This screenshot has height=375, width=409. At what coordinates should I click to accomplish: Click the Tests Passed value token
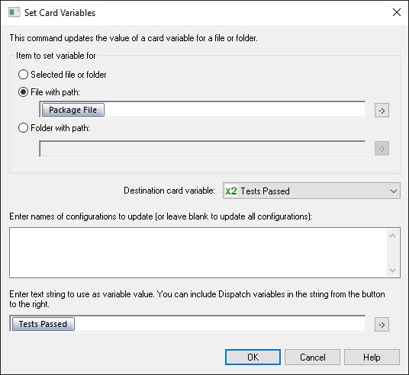(43, 324)
